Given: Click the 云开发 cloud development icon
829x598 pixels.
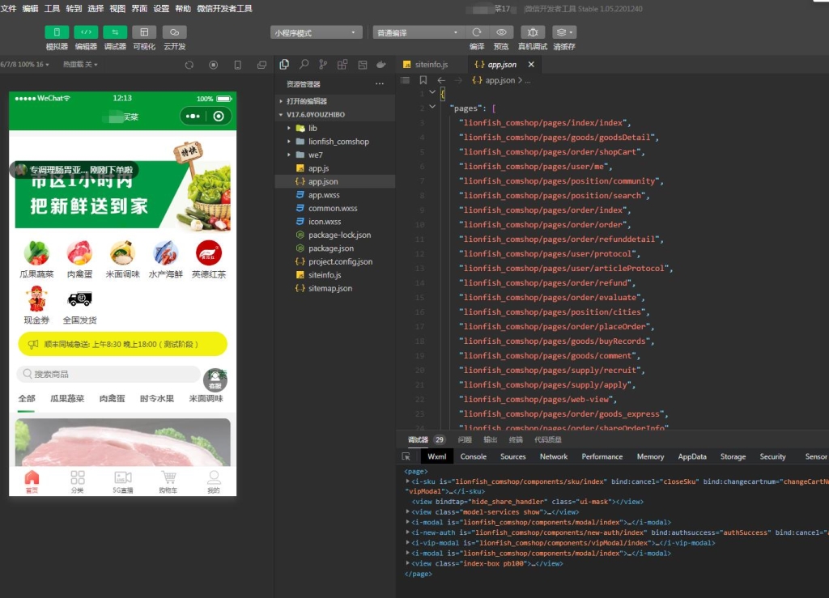Looking at the screenshot, I should coord(174,32).
